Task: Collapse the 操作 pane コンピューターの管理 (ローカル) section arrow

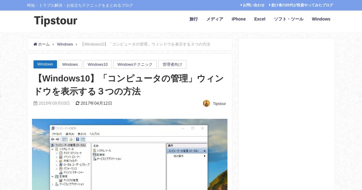Action: click(205, 151)
